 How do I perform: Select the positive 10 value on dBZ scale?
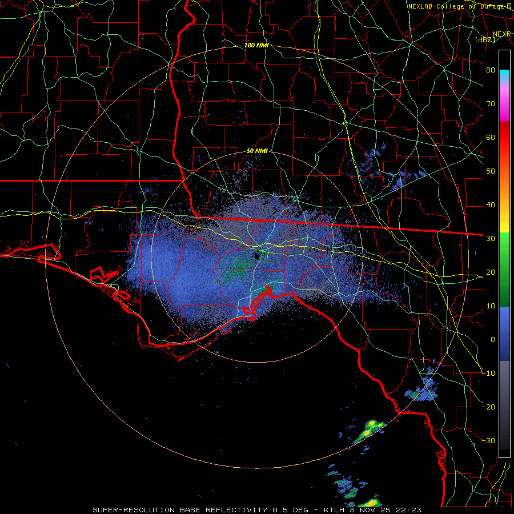[x=491, y=306]
